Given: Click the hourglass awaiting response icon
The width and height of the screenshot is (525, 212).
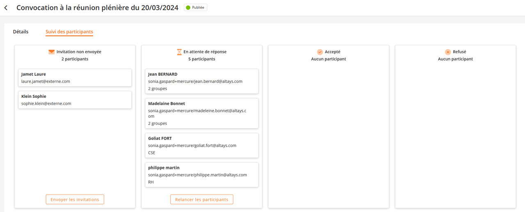Looking at the screenshot, I should click(179, 52).
